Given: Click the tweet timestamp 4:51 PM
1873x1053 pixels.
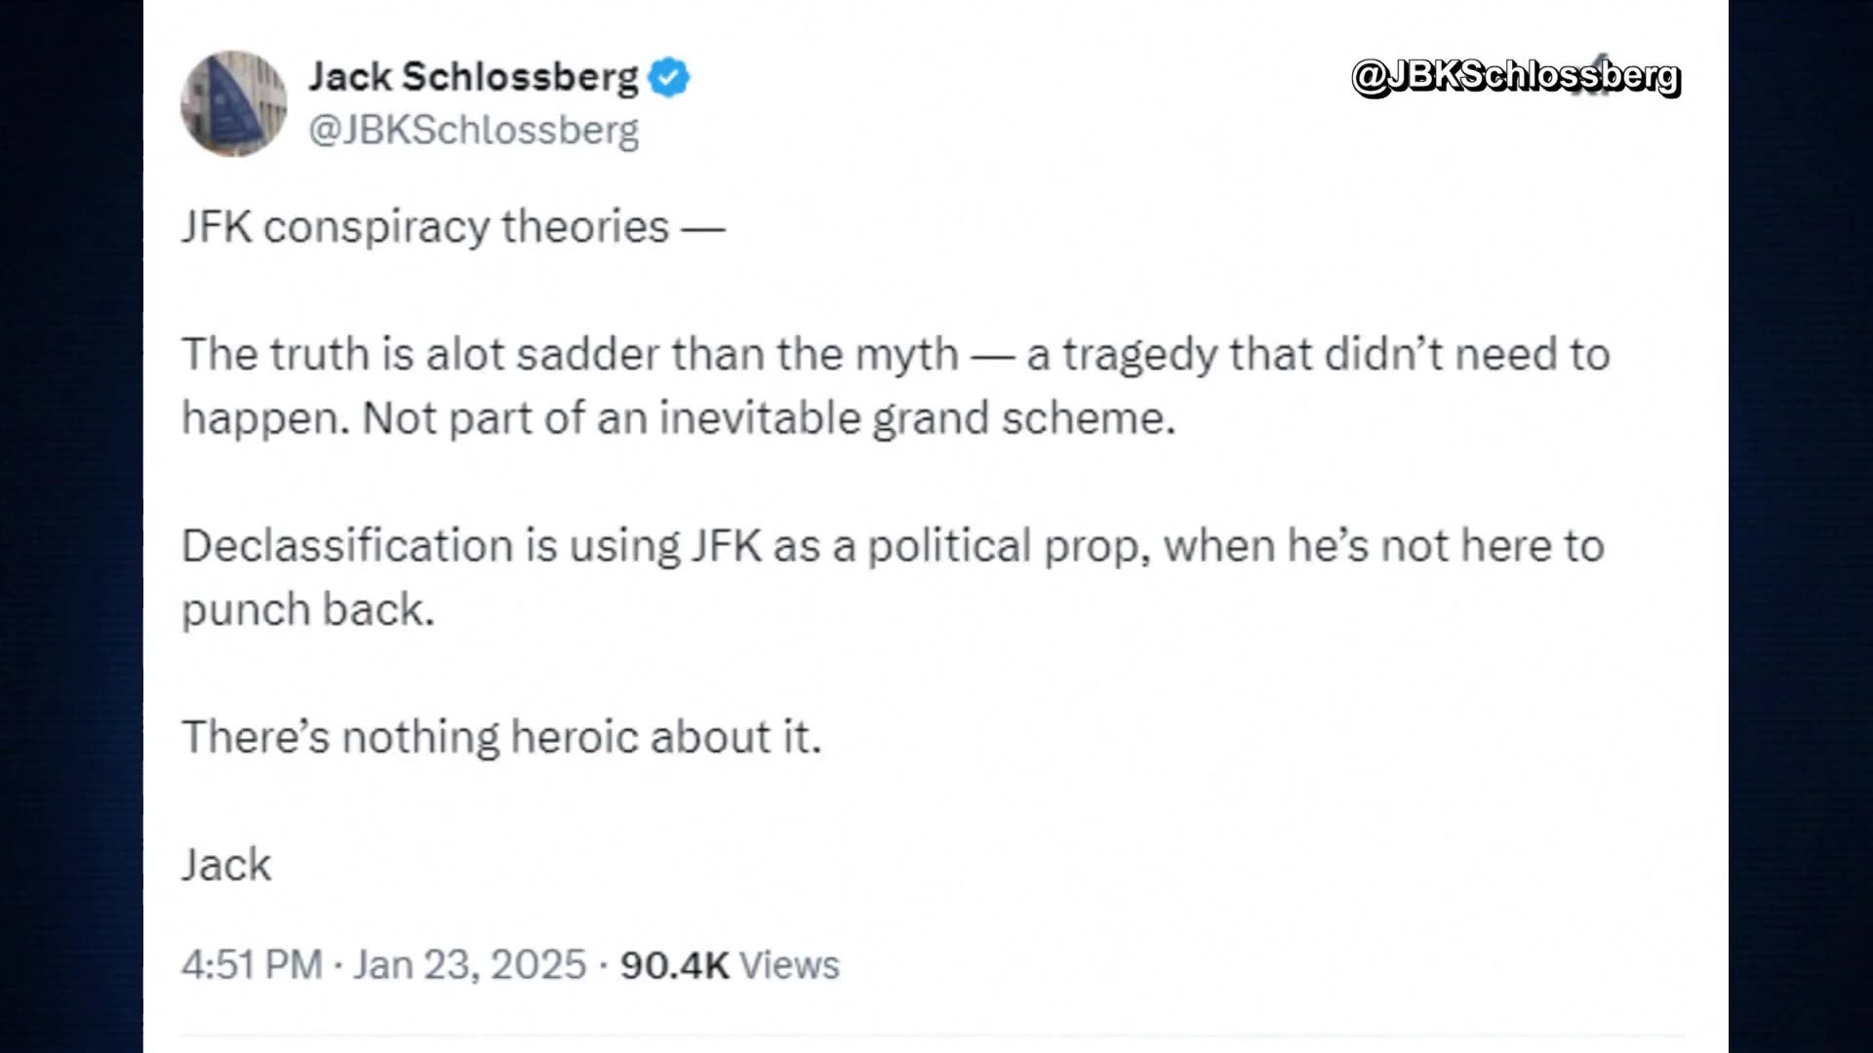Looking at the screenshot, I should (x=252, y=965).
